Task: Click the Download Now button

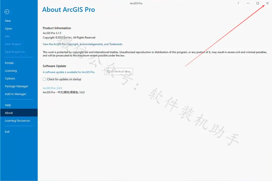Action: [x=119, y=71]
